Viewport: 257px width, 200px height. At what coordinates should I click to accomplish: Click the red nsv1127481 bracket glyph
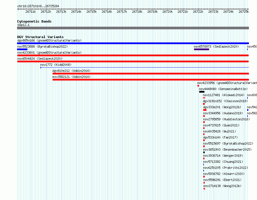pos(204,98)
